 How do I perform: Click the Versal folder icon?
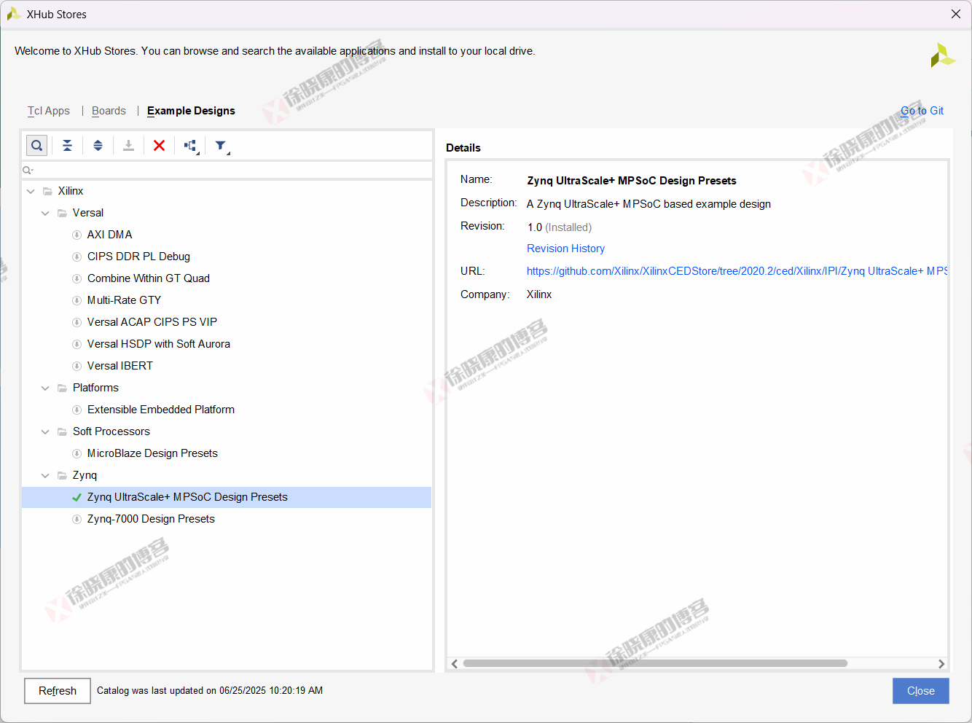click(x=62, y=213)
